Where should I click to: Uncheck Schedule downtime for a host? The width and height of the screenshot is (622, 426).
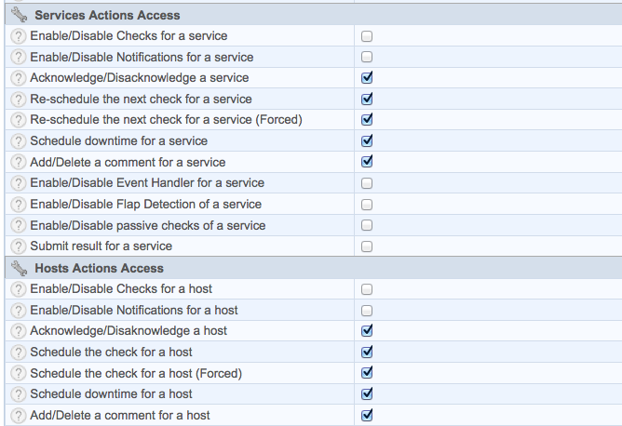[367, 394]
